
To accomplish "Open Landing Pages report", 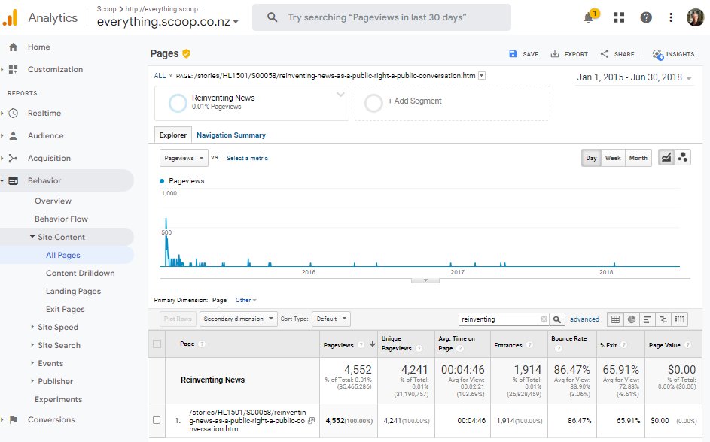I will pos(73,291).
